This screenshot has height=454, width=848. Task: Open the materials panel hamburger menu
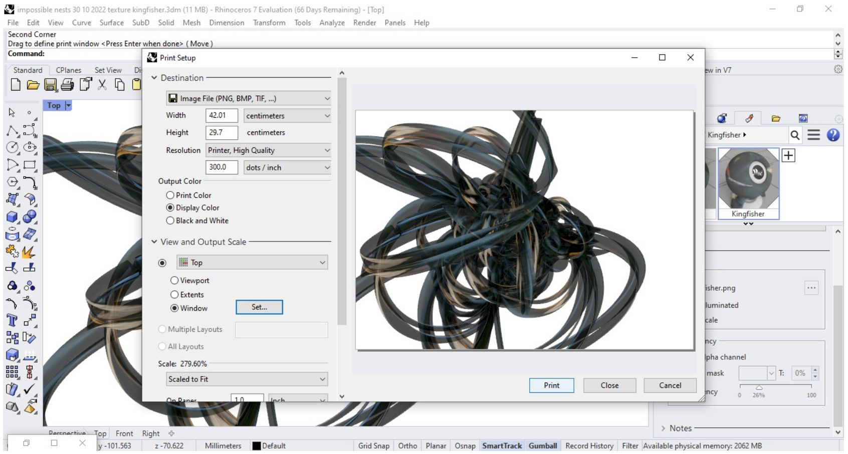813,135
